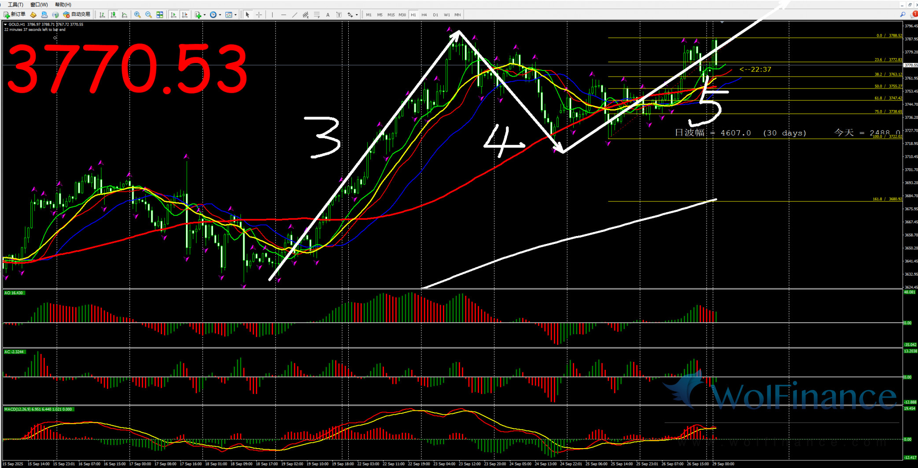Open the periodicity clock dropdown arrow
This screenshot has height=468, width=918.
[220, 15]
